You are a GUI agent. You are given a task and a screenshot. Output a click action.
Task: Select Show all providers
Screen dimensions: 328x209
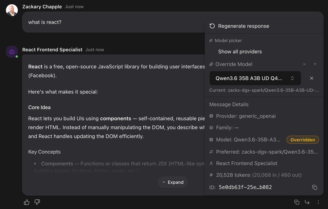(x=240, y=52)
